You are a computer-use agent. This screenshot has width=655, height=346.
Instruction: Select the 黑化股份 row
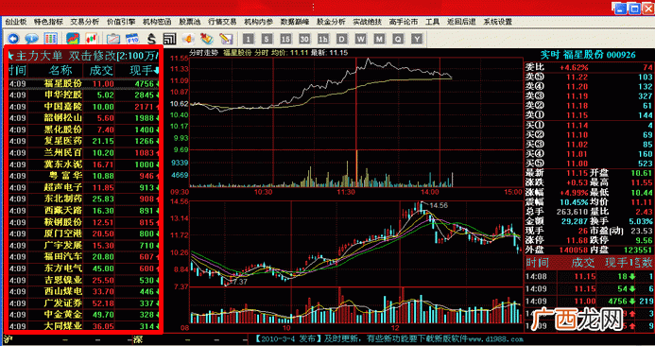[x=83, y=130]
